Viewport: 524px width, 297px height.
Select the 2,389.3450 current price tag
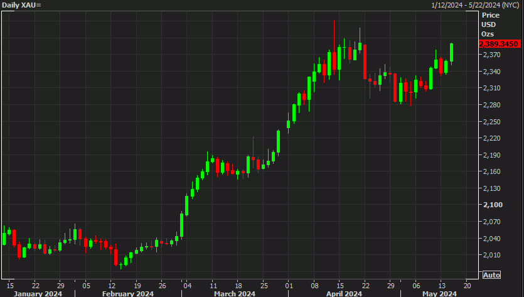(500, 44)
